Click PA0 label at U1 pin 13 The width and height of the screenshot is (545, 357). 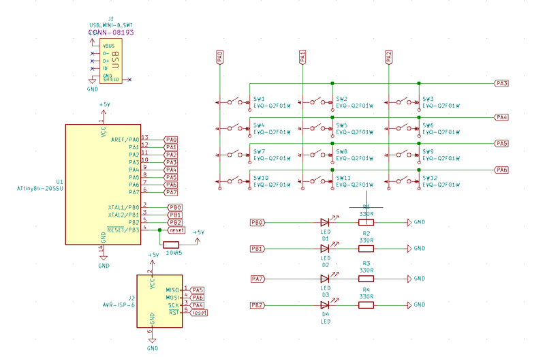[x=171, y=140]
